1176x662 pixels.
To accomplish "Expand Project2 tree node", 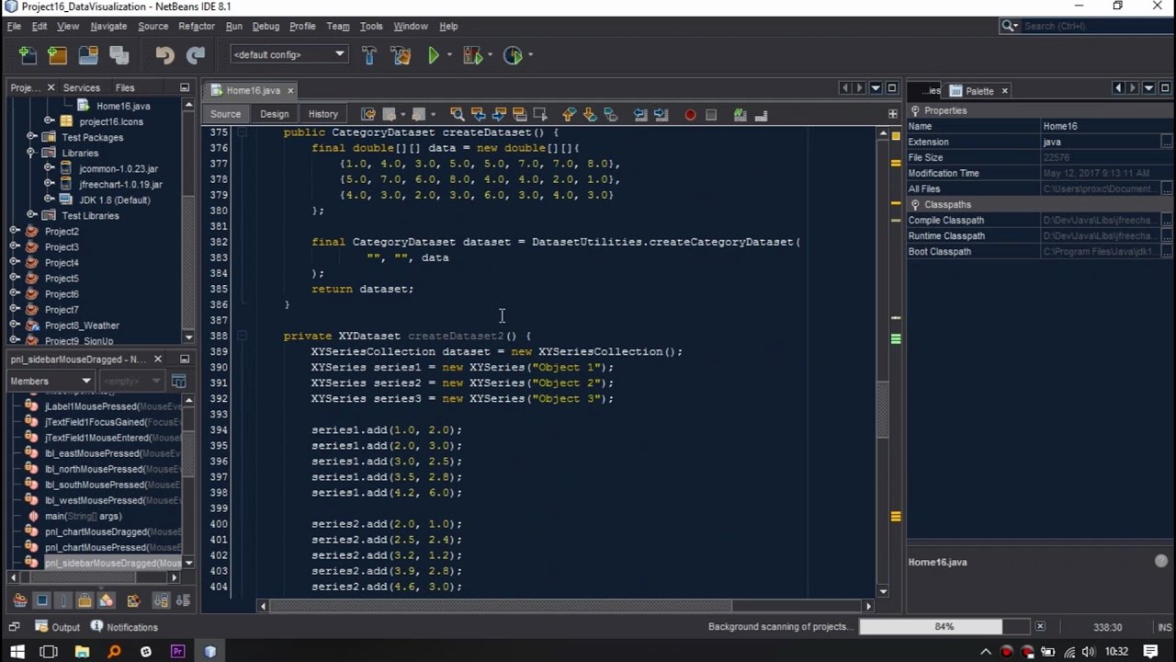I will pyautogui.click(x=14, y=232).
